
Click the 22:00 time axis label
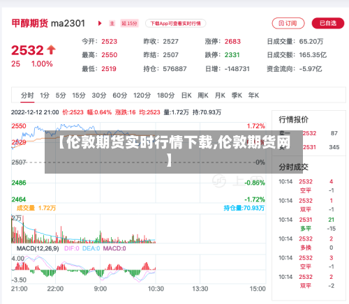pyautogui.click(x=55, y=289)
